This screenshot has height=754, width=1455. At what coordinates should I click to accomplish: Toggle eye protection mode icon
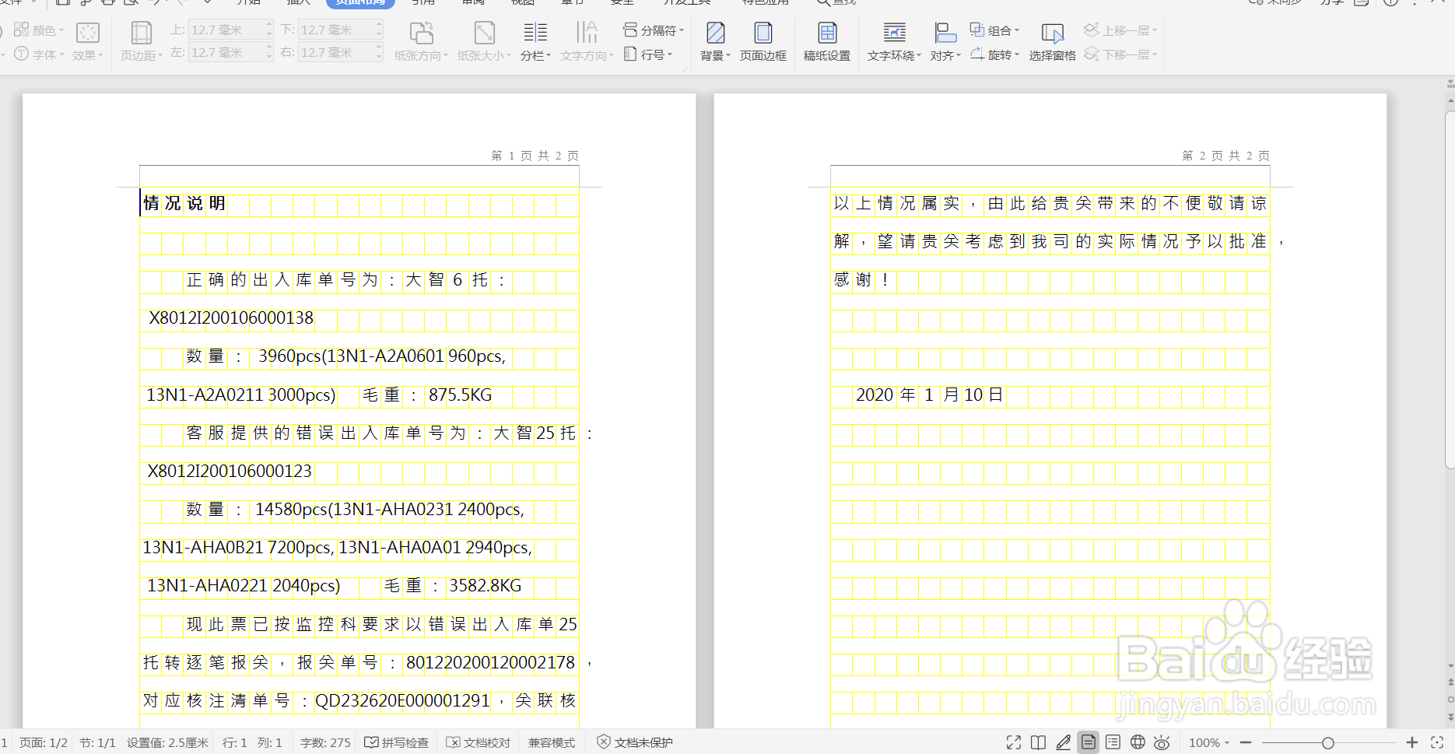[x=1162, y=742]
